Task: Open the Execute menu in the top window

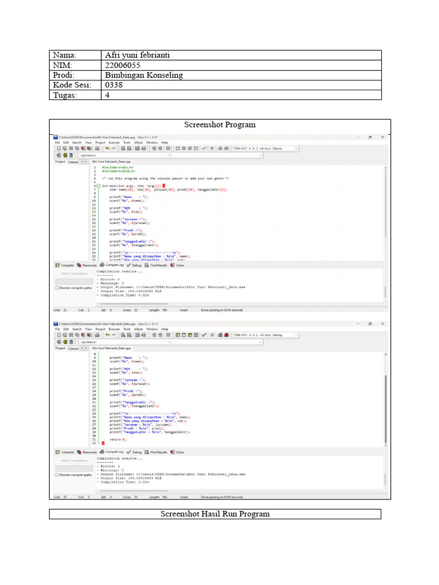Action: coord(114,142)
